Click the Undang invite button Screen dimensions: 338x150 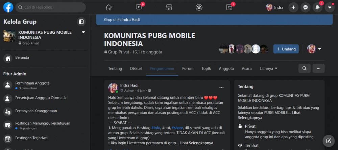point(286,49)
